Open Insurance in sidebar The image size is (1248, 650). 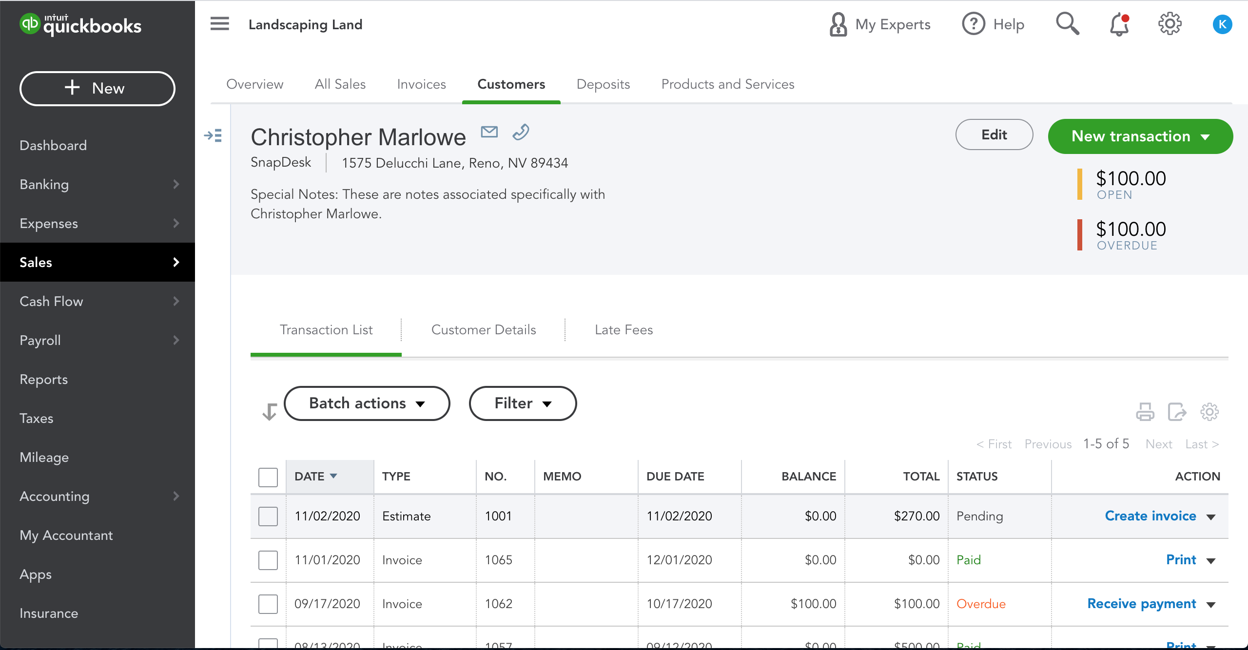(97, 613)
